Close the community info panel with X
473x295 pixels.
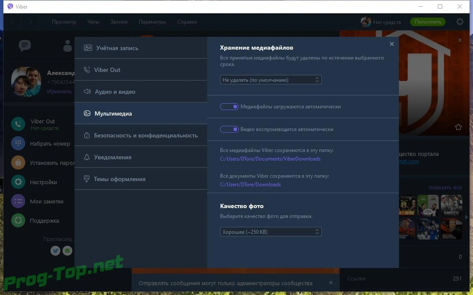(460, 40)
